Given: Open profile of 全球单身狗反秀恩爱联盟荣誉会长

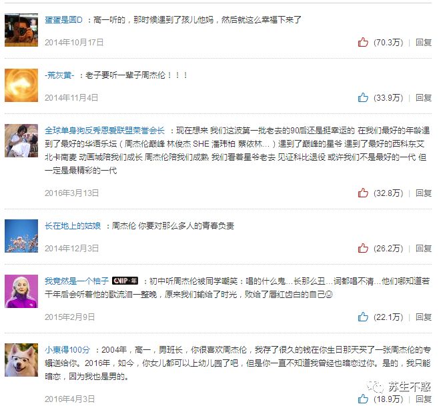Looking at the screenshot, I should [x=105, y=131].
